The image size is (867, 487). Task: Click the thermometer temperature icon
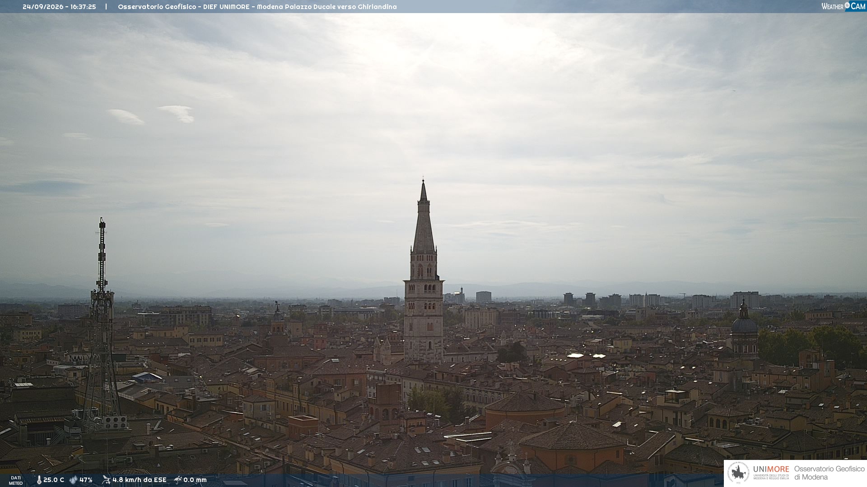(39, 480)
